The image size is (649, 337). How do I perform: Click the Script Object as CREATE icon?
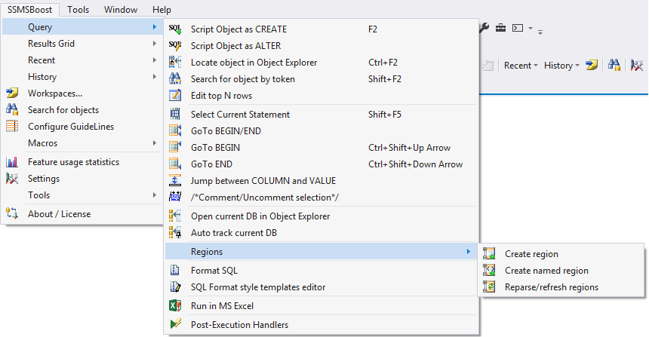point(175,29)
